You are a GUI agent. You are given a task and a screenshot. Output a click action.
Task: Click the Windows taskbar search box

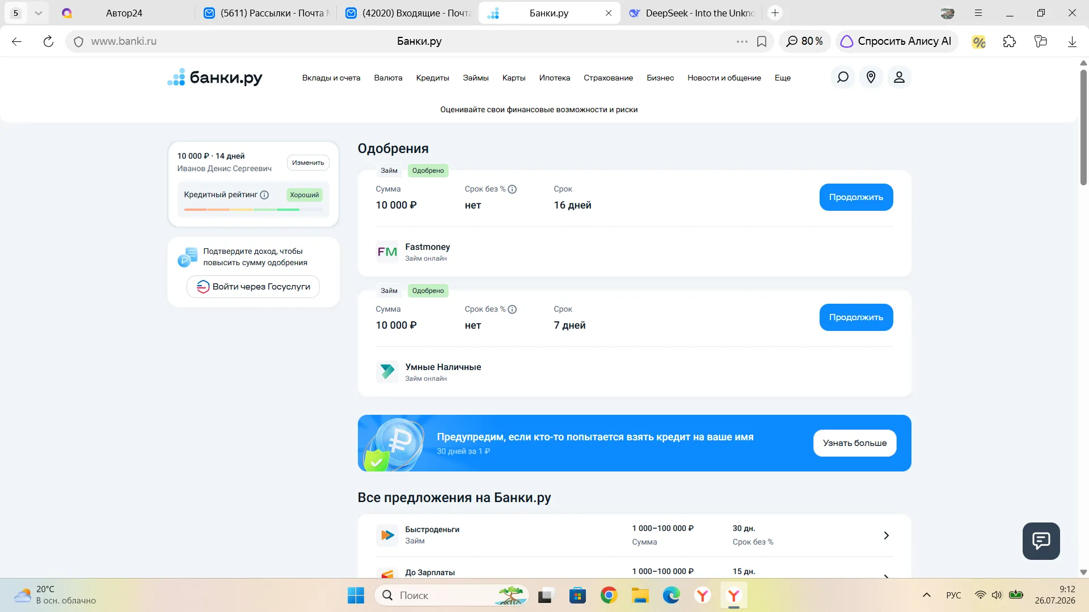pos(451,596)
